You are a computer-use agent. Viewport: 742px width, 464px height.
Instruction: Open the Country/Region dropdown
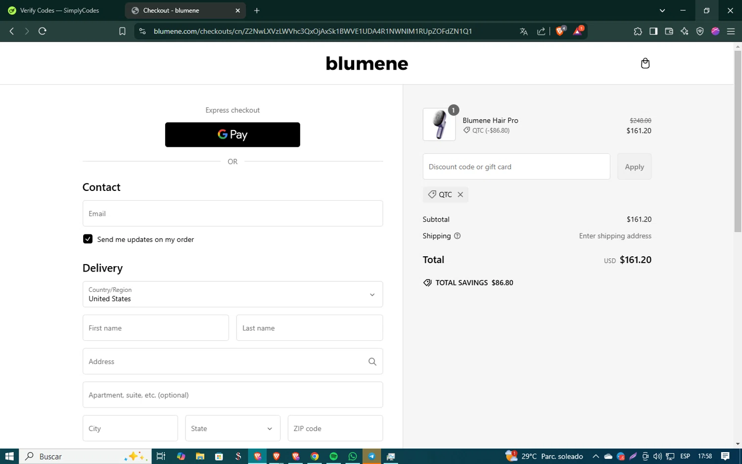(232, 294)
